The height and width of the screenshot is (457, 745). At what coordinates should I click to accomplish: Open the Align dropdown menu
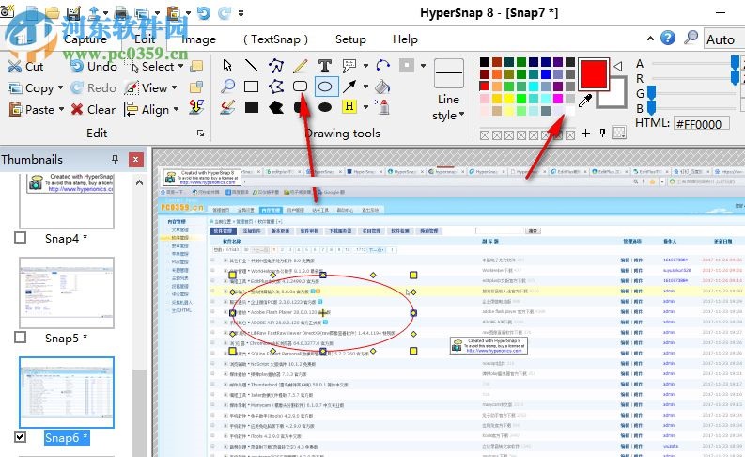click(x=152, y=109)
